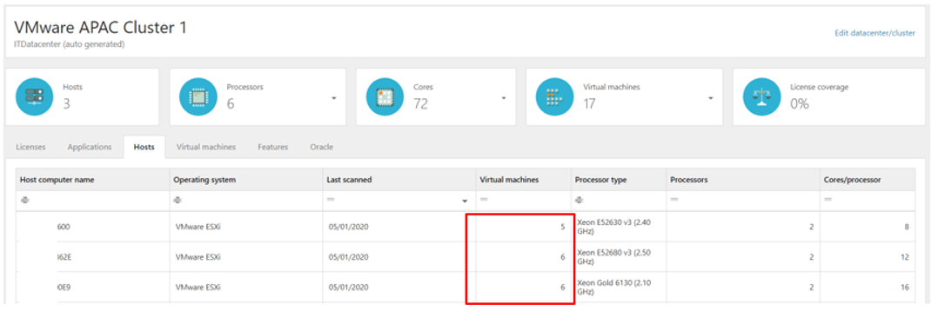
Task: Click filter icon under Host computer name
Action: [x=24, y=200]
